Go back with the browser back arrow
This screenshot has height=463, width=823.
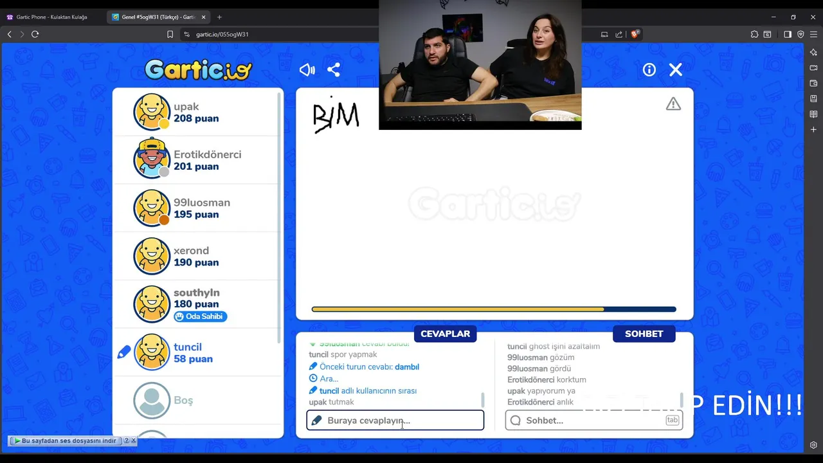click(x=9, y=34)
